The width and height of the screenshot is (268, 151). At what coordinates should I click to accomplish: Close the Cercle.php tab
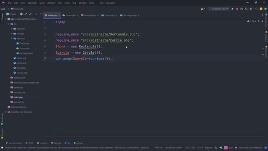pos(116,15)
